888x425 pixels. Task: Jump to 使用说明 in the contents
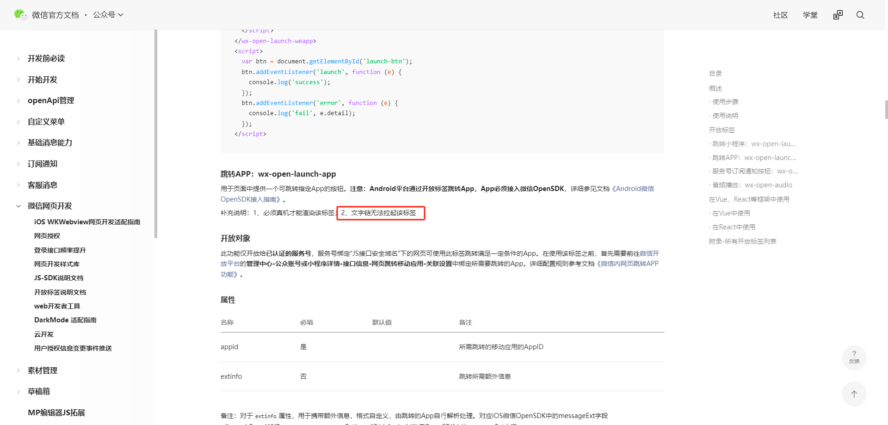(x=725, y=116)
